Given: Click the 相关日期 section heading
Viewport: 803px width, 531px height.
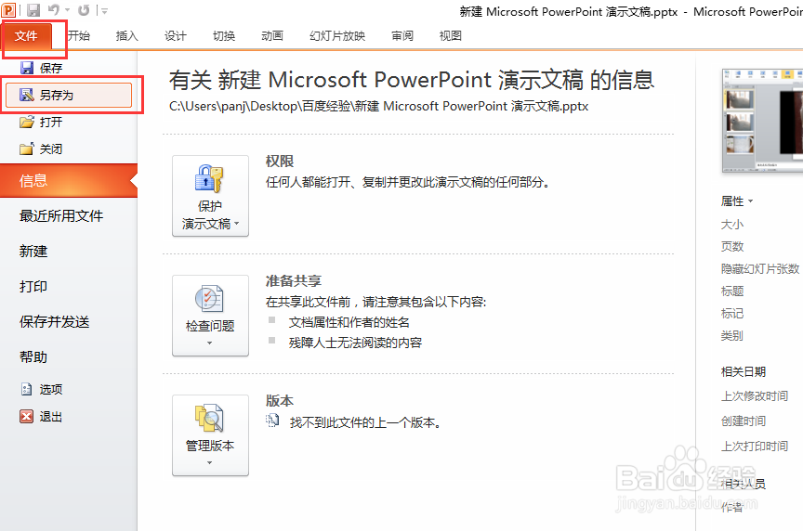Looking at the screenshot, I should 744,372.
